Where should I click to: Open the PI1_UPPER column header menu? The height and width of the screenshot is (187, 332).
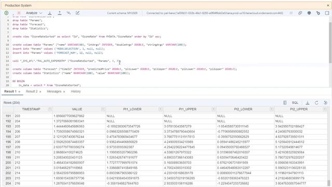[213, 109]
